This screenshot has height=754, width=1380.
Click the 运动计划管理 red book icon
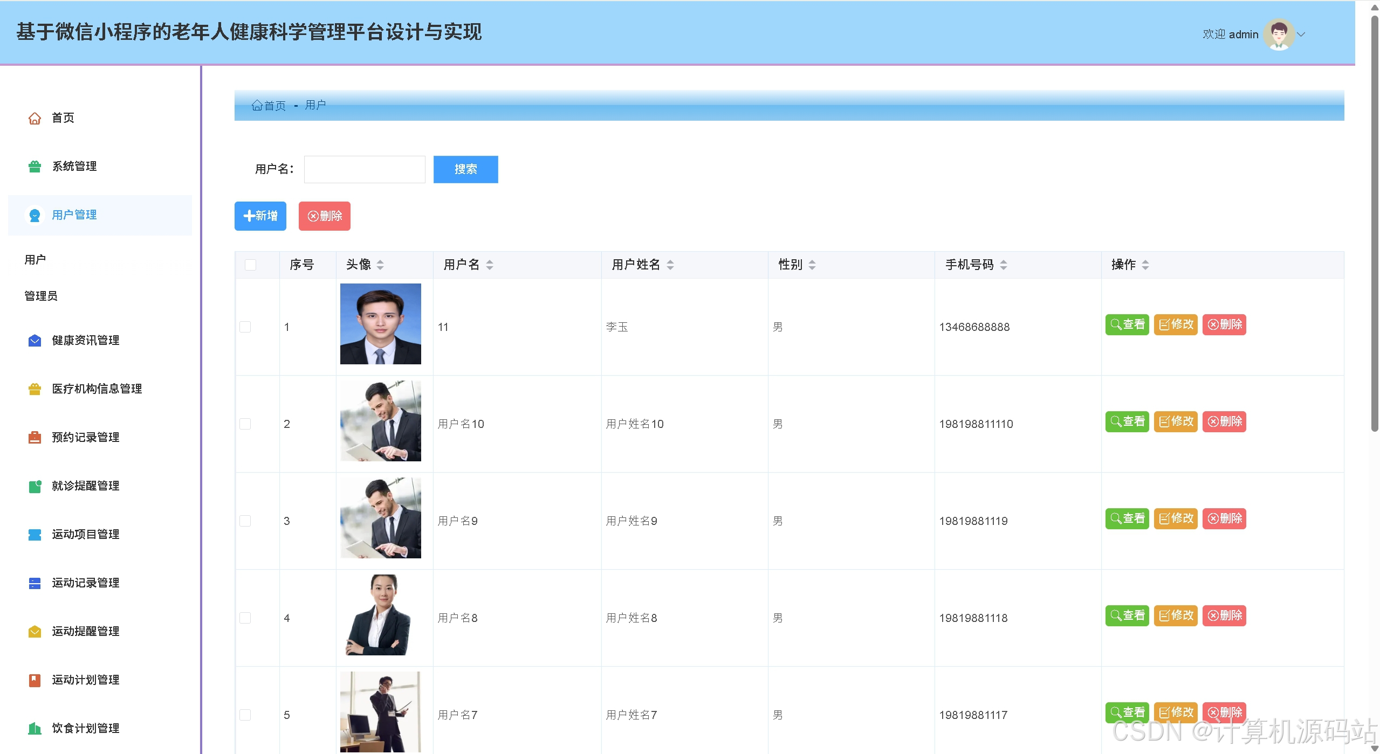[35, 680]
